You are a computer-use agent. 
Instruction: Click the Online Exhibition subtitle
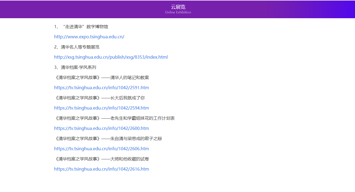tap(178, 12)
